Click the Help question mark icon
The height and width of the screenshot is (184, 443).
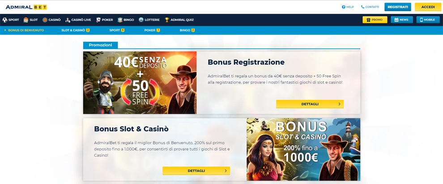(x=344, y=7)
